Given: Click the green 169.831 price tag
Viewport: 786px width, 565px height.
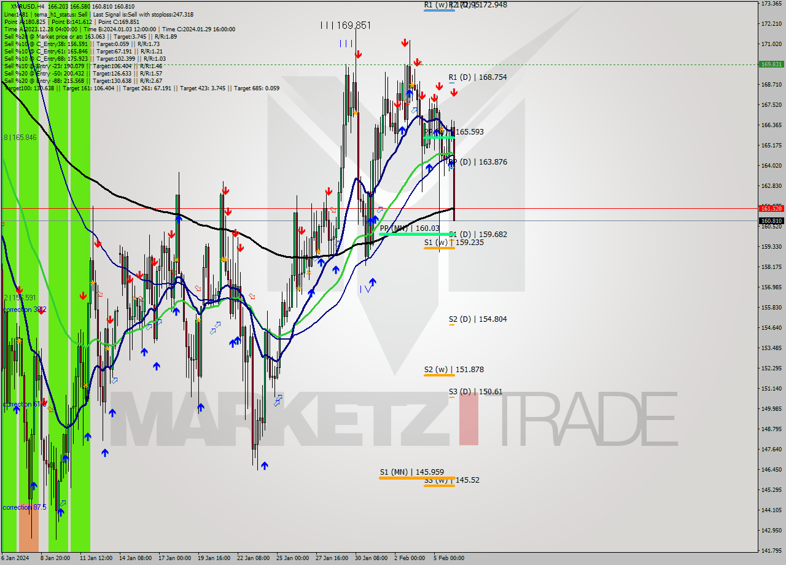Looking at the screenshot, I should tap(771, 64).
